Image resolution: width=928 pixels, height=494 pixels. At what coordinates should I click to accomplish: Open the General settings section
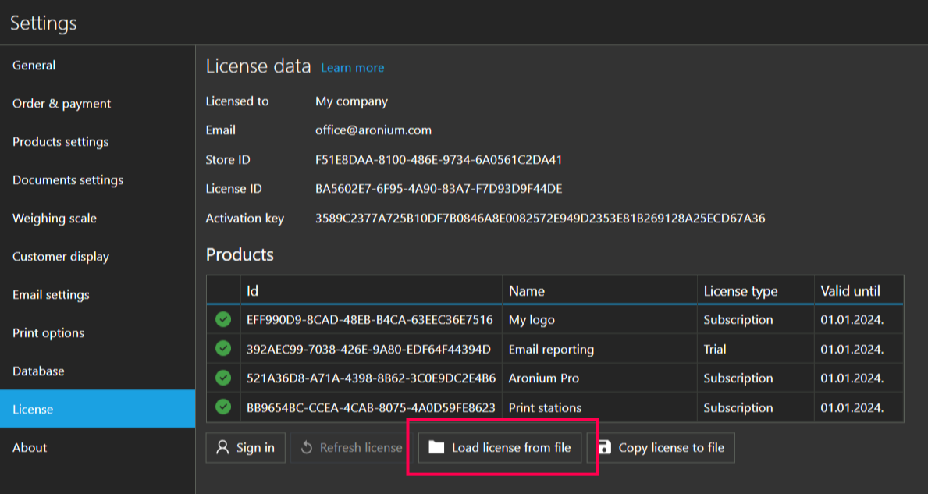(x=34, y=65)
